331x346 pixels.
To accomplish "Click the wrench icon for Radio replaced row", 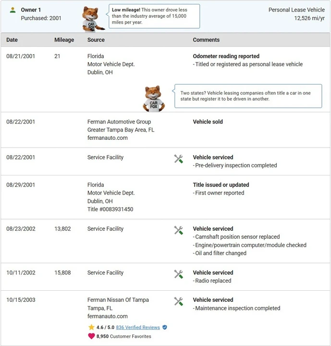I will point(178,274).
